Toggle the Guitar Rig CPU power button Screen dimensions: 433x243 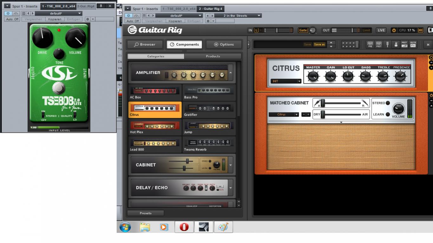pyautogui.click(x=394, y=30)
